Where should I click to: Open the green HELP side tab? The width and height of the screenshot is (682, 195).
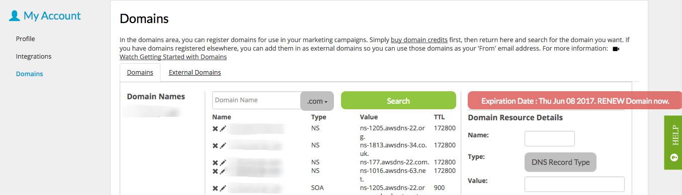coord(673,143)
